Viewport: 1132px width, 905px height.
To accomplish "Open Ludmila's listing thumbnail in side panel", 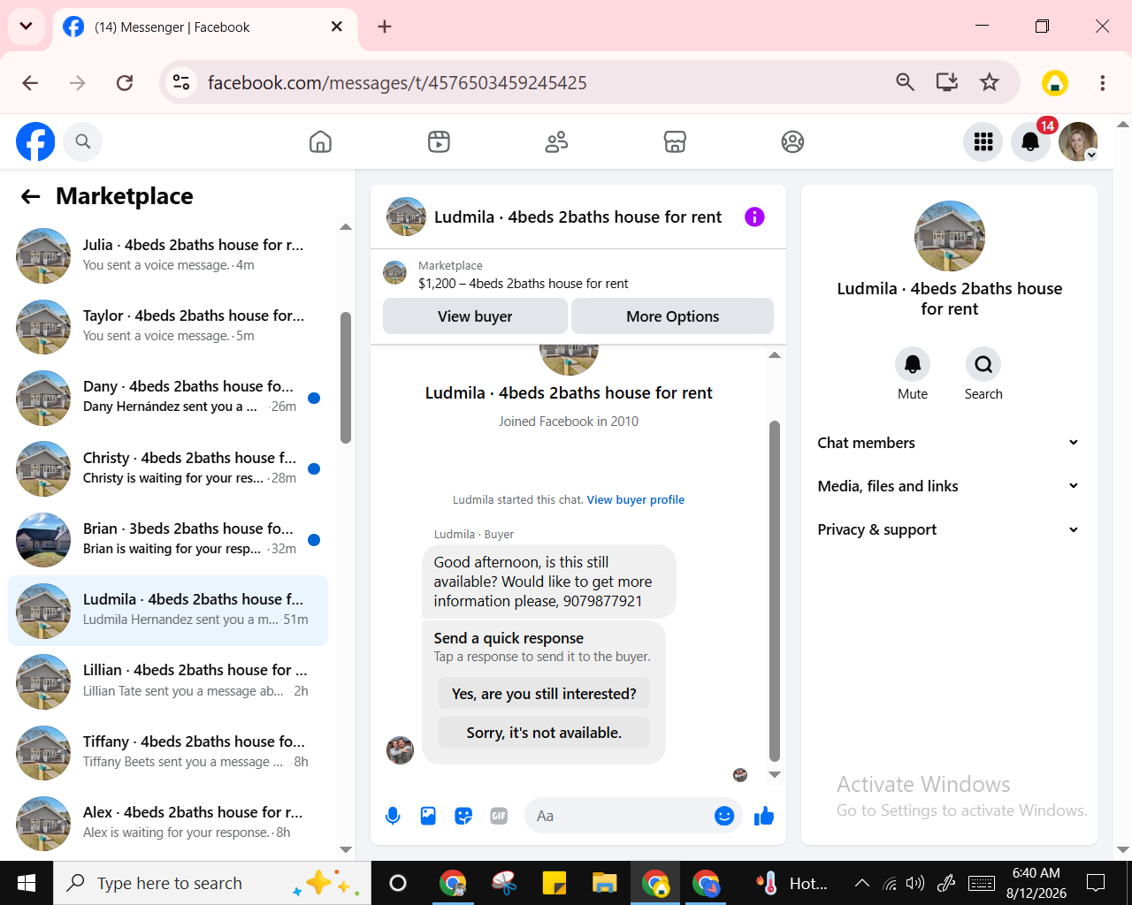I will click(950, 236).
